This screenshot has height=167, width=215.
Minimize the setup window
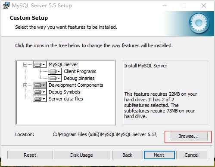click(165, 6)
